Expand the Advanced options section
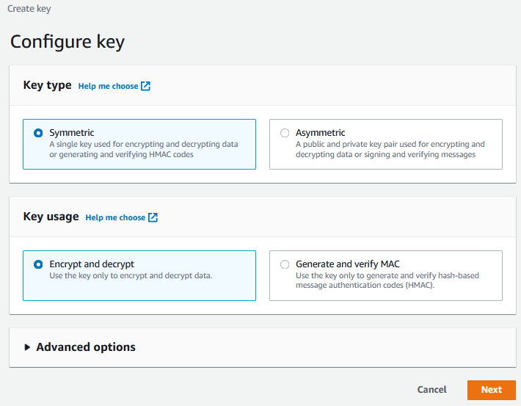 (x=27, y=347)
